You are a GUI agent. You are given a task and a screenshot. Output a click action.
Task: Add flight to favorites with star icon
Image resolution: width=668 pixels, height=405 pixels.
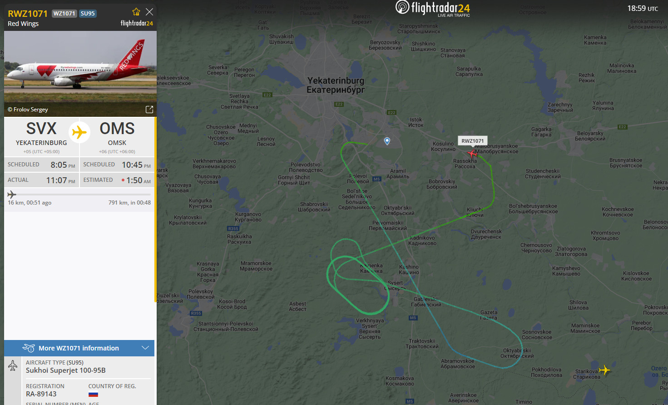136,12
